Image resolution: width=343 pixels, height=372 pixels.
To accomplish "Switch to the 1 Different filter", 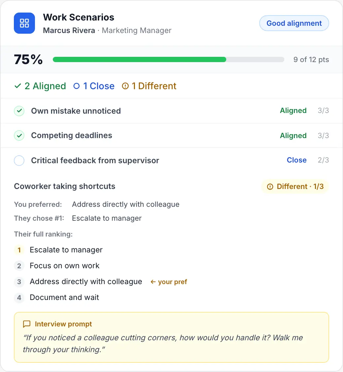I will (x=149, y=86).
